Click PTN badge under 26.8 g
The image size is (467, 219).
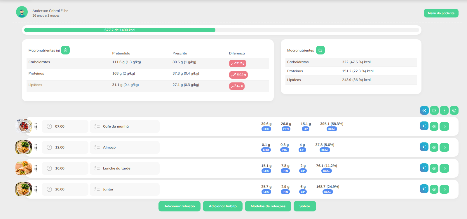pyautogui.click(x=286, y=129)
